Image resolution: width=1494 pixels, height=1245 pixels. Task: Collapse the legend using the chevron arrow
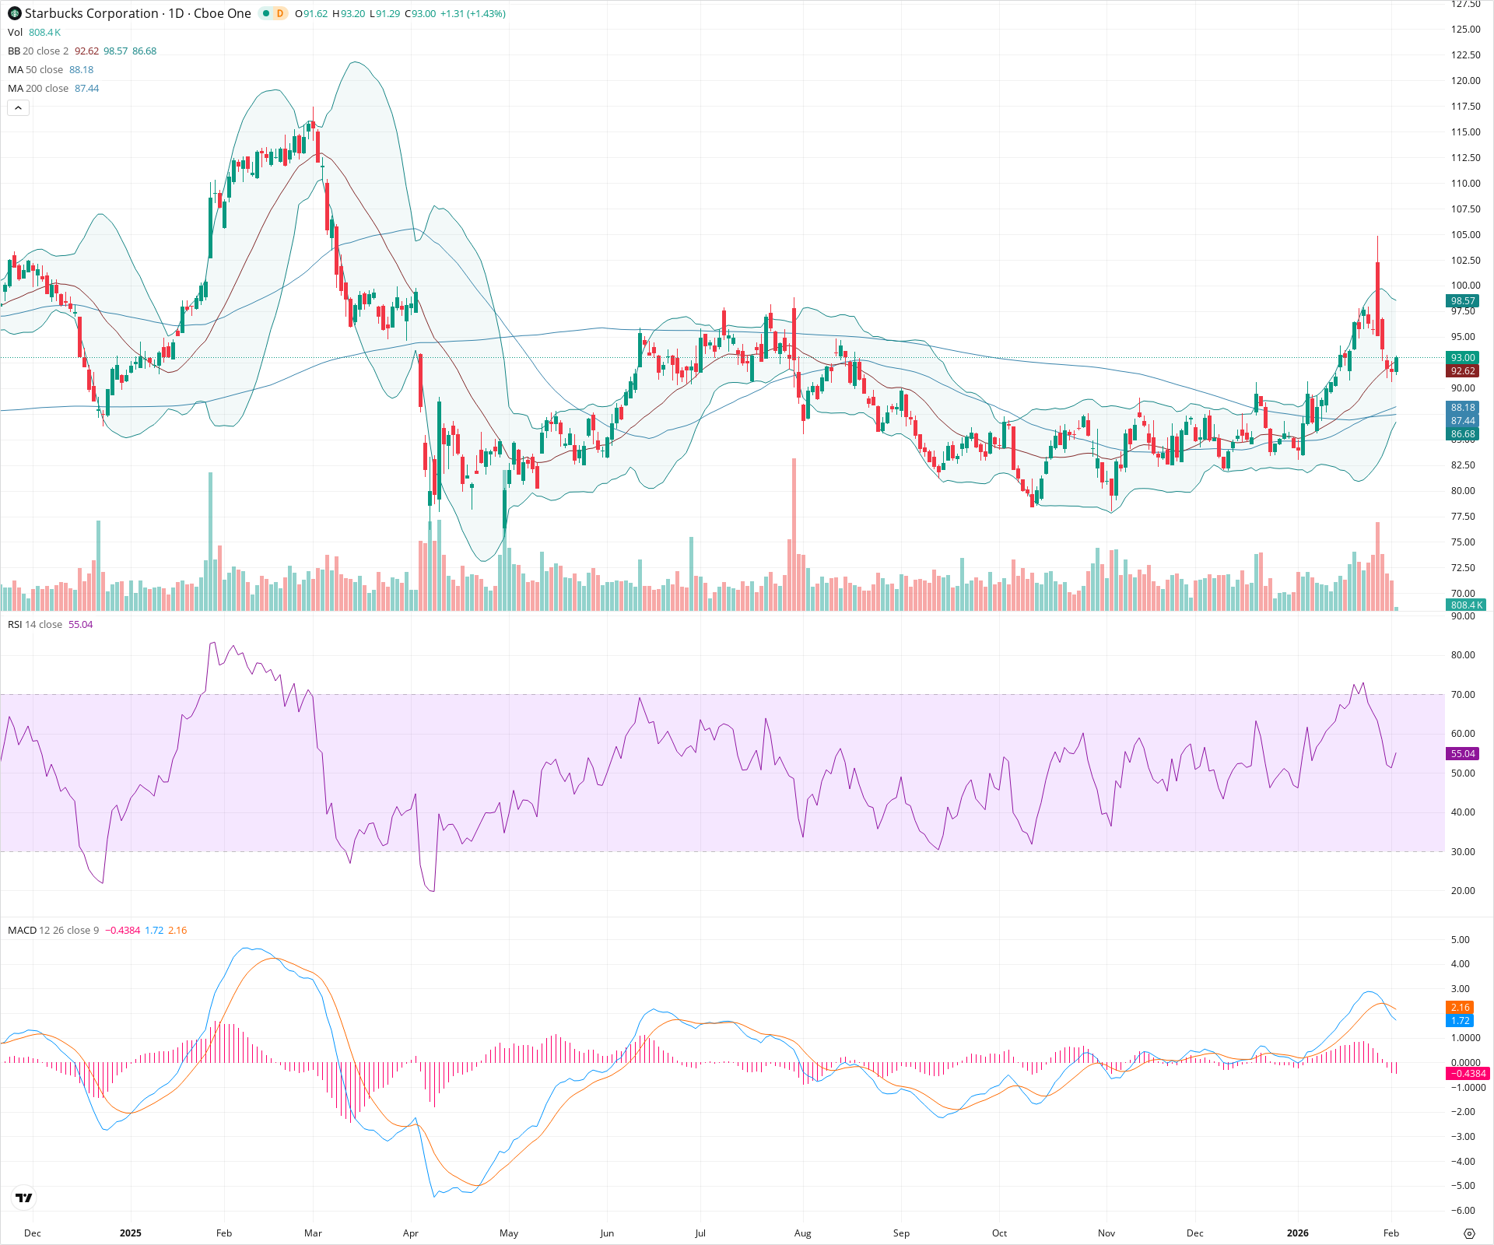(17, 107)
